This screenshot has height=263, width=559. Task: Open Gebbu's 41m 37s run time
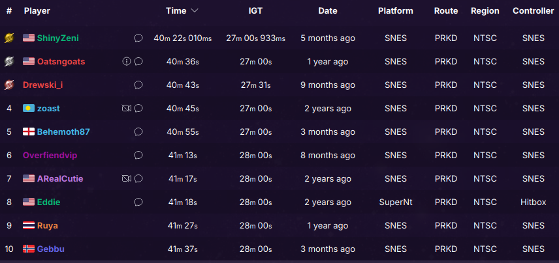tap(183, 249)
